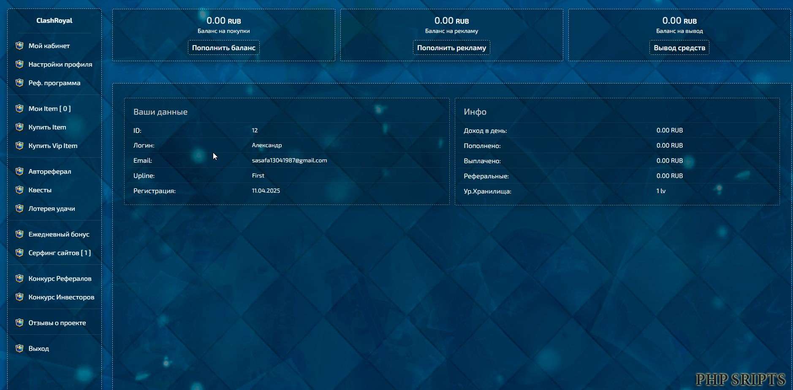Click the shield icon beside Лотерея удачи

(19, 208)
